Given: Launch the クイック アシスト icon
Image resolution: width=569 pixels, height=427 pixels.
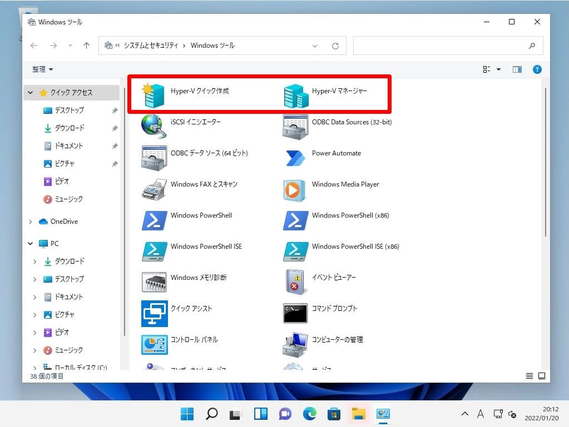Looking at the screenshot, I should pyautogui.click(x=155, y=314).
